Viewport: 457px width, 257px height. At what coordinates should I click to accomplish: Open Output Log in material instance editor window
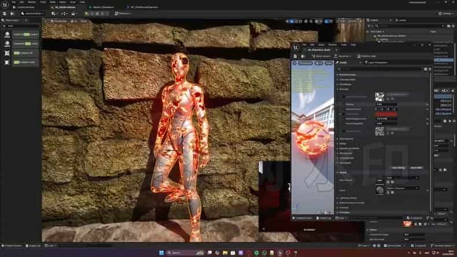324,218
